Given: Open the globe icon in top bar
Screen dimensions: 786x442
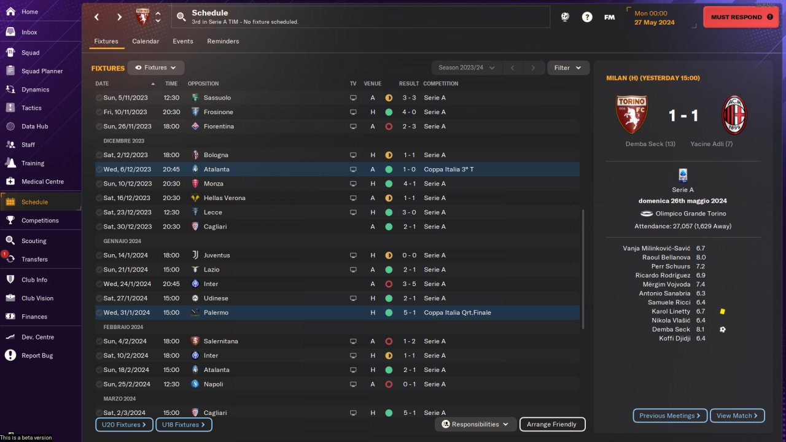Looking at the screenshot, I should tap(565, 17).
